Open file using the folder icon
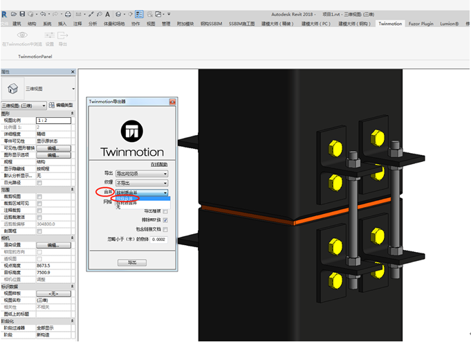 coord(14,14)
